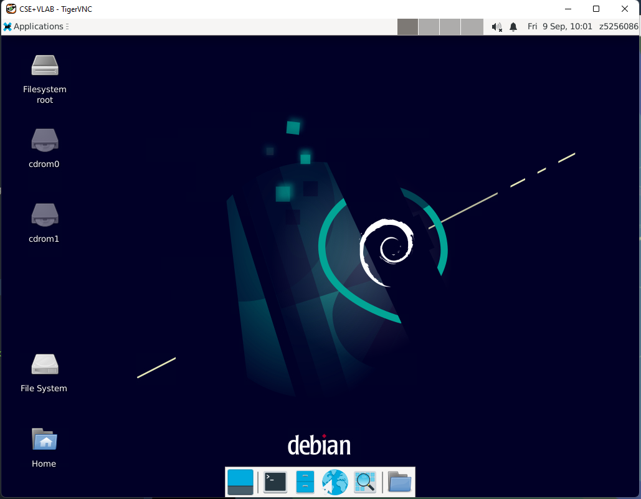
Task: Open the home folder icon in dock
Action: pyautogui.click(x=399, y=482)
